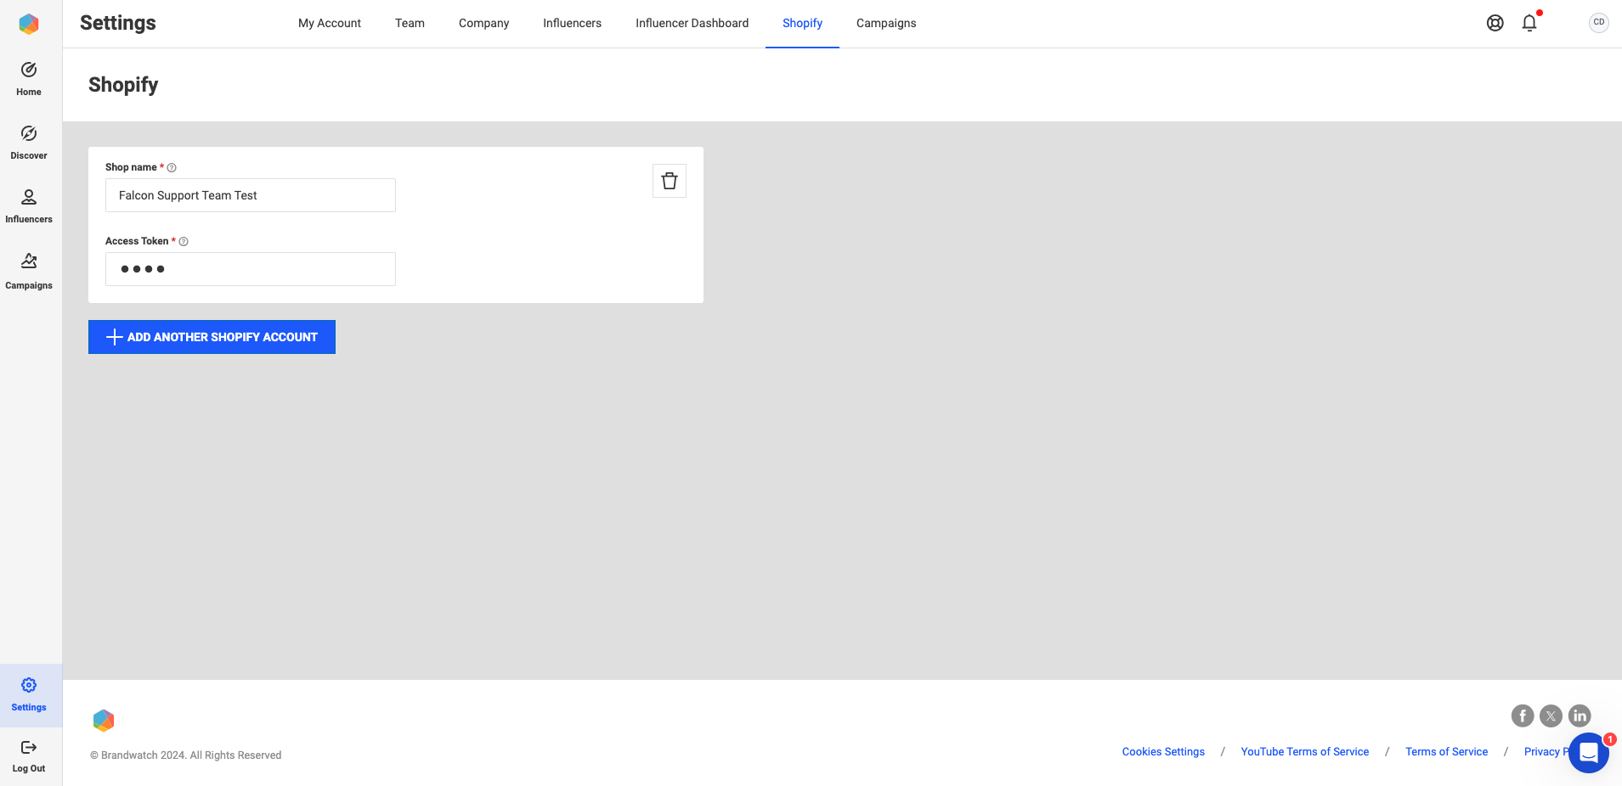
Task: Open the LinkedIn social icon
Action: [x=1580, y=716]
